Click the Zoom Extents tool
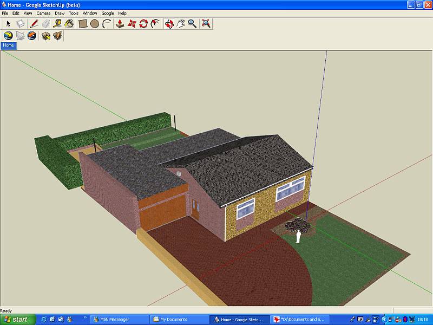Viewport: 433px width, 325px height. click(206, 24)
